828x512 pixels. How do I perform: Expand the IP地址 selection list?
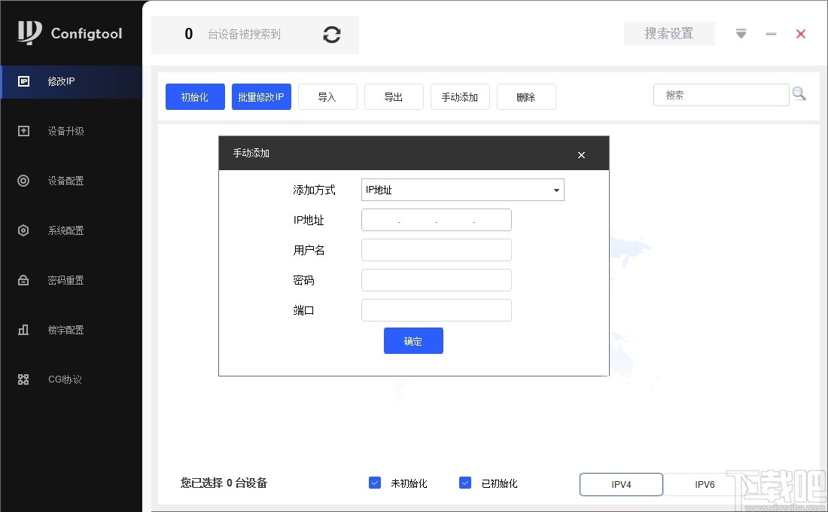tap(556, 190)
